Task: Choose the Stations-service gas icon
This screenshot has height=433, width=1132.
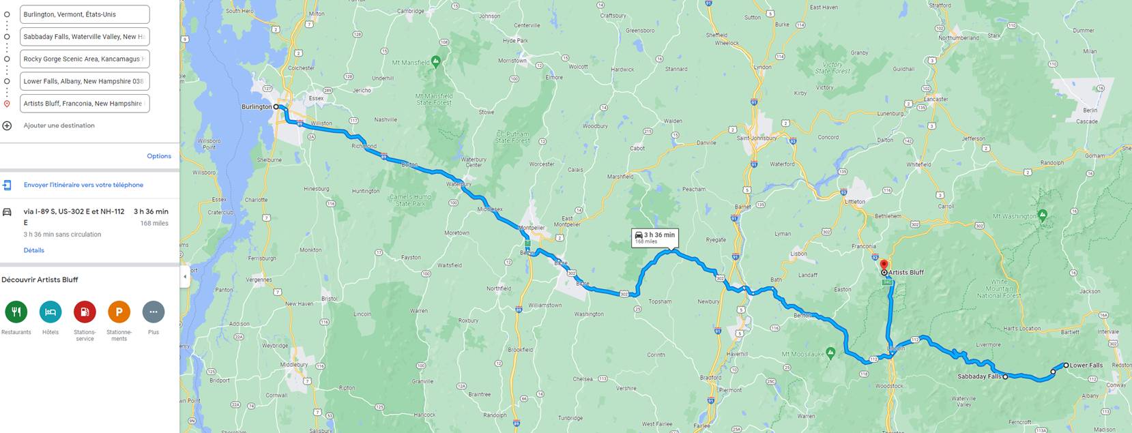Action: [85, 312]
